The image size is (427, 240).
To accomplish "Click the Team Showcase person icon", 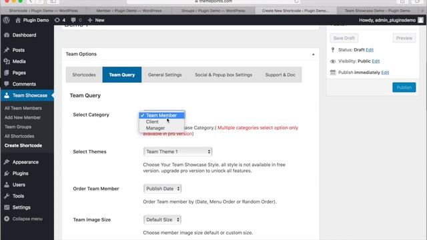I will pos(7,95).
